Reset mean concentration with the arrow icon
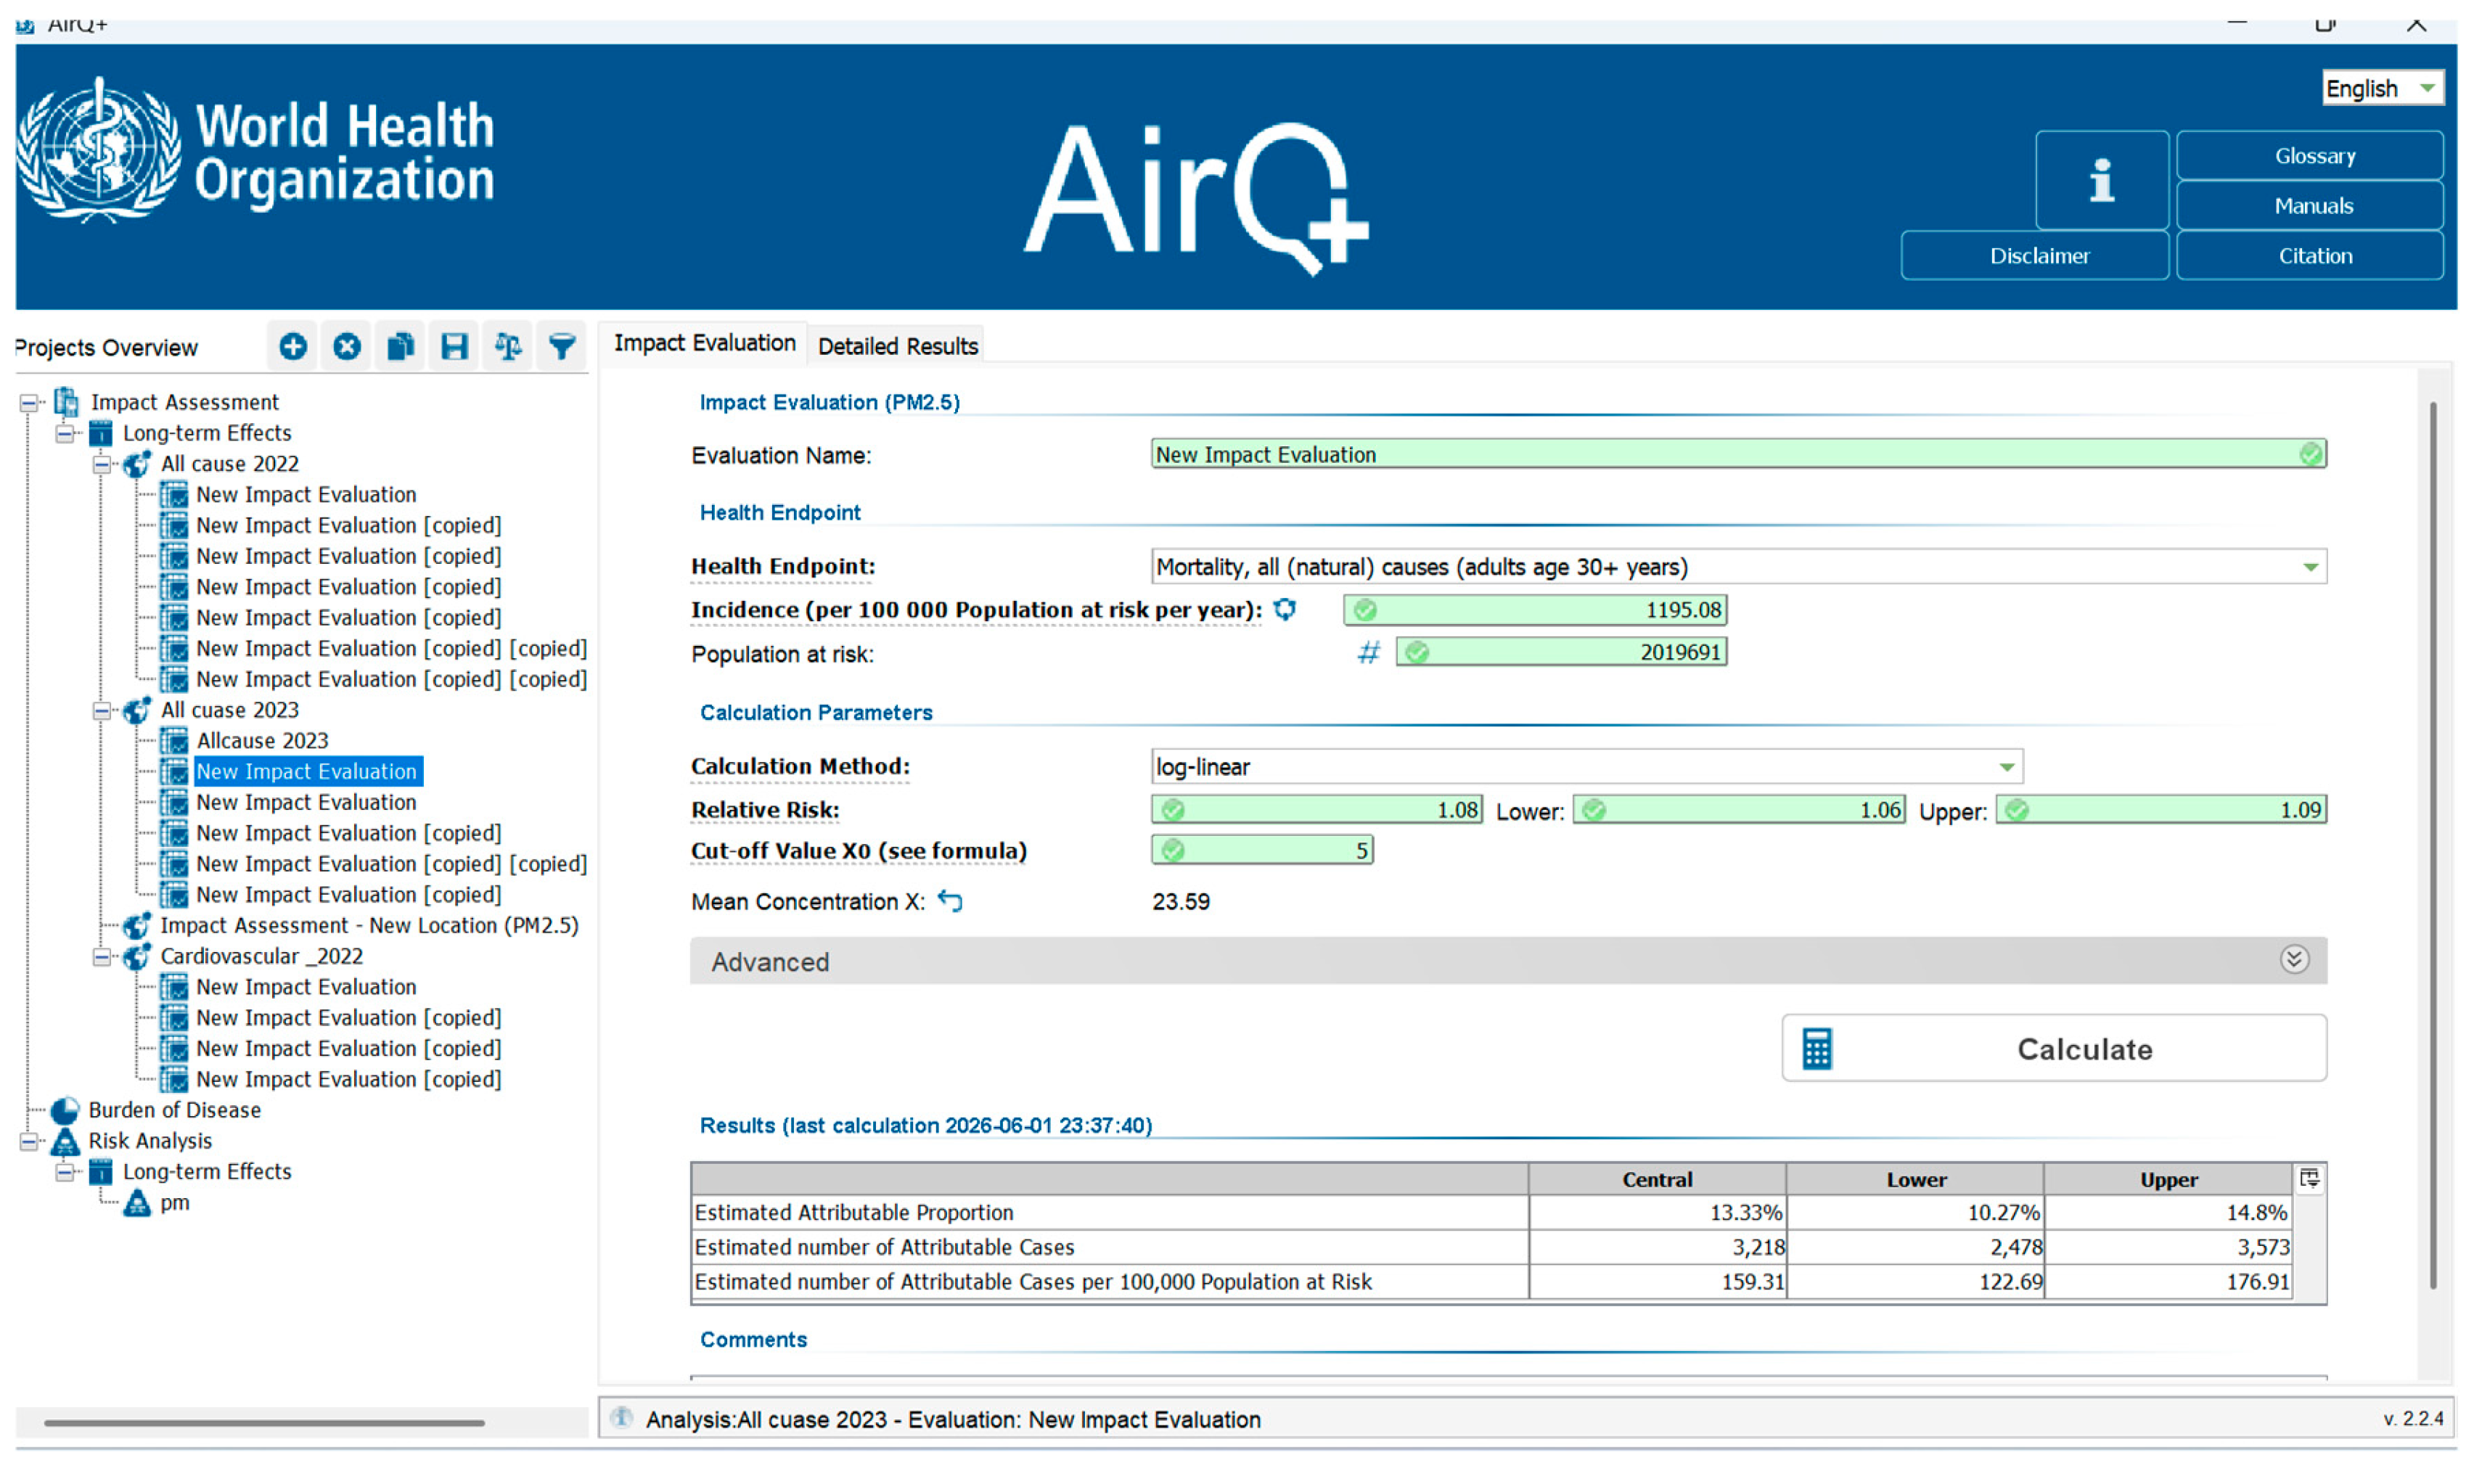Viewport: 2482px width, 1484px height. [950, 901]
